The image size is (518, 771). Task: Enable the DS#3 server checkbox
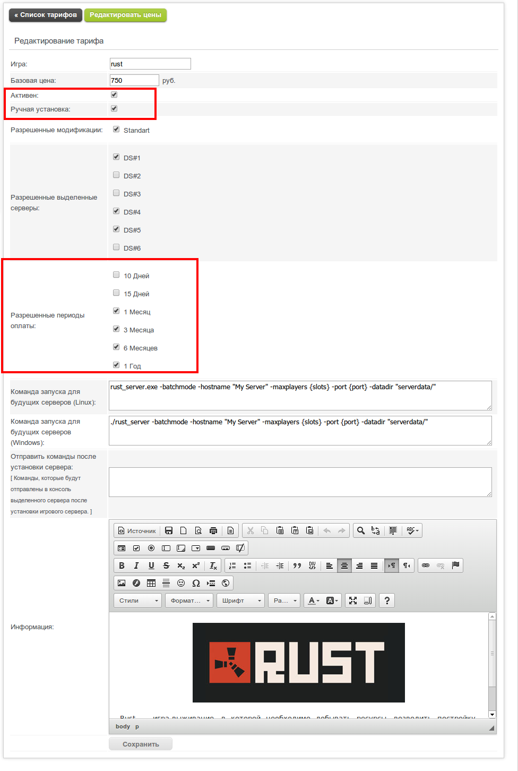click(116, 193)
